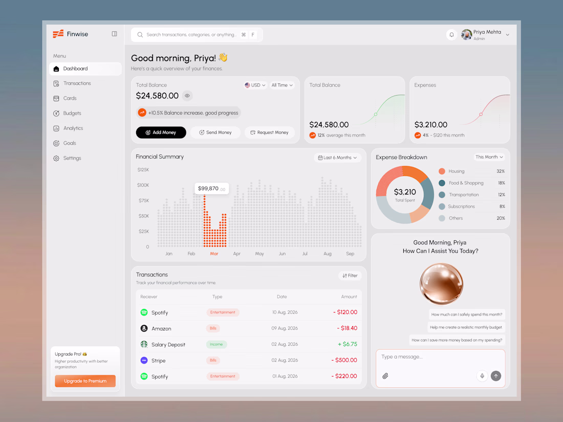Start voice input with microphone icon
This screenshot has height=422, width=563.
tap(482, 376)
